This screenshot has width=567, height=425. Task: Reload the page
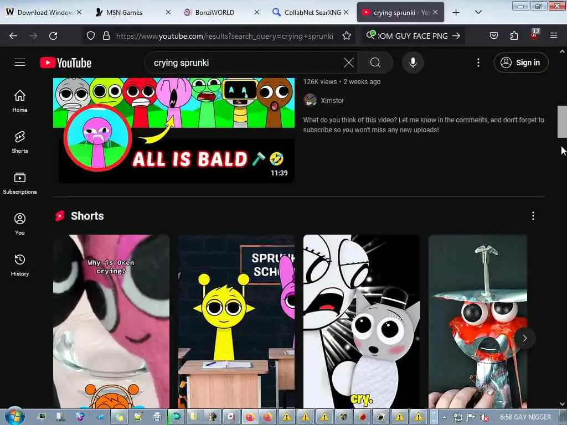(x=53, y=36)
